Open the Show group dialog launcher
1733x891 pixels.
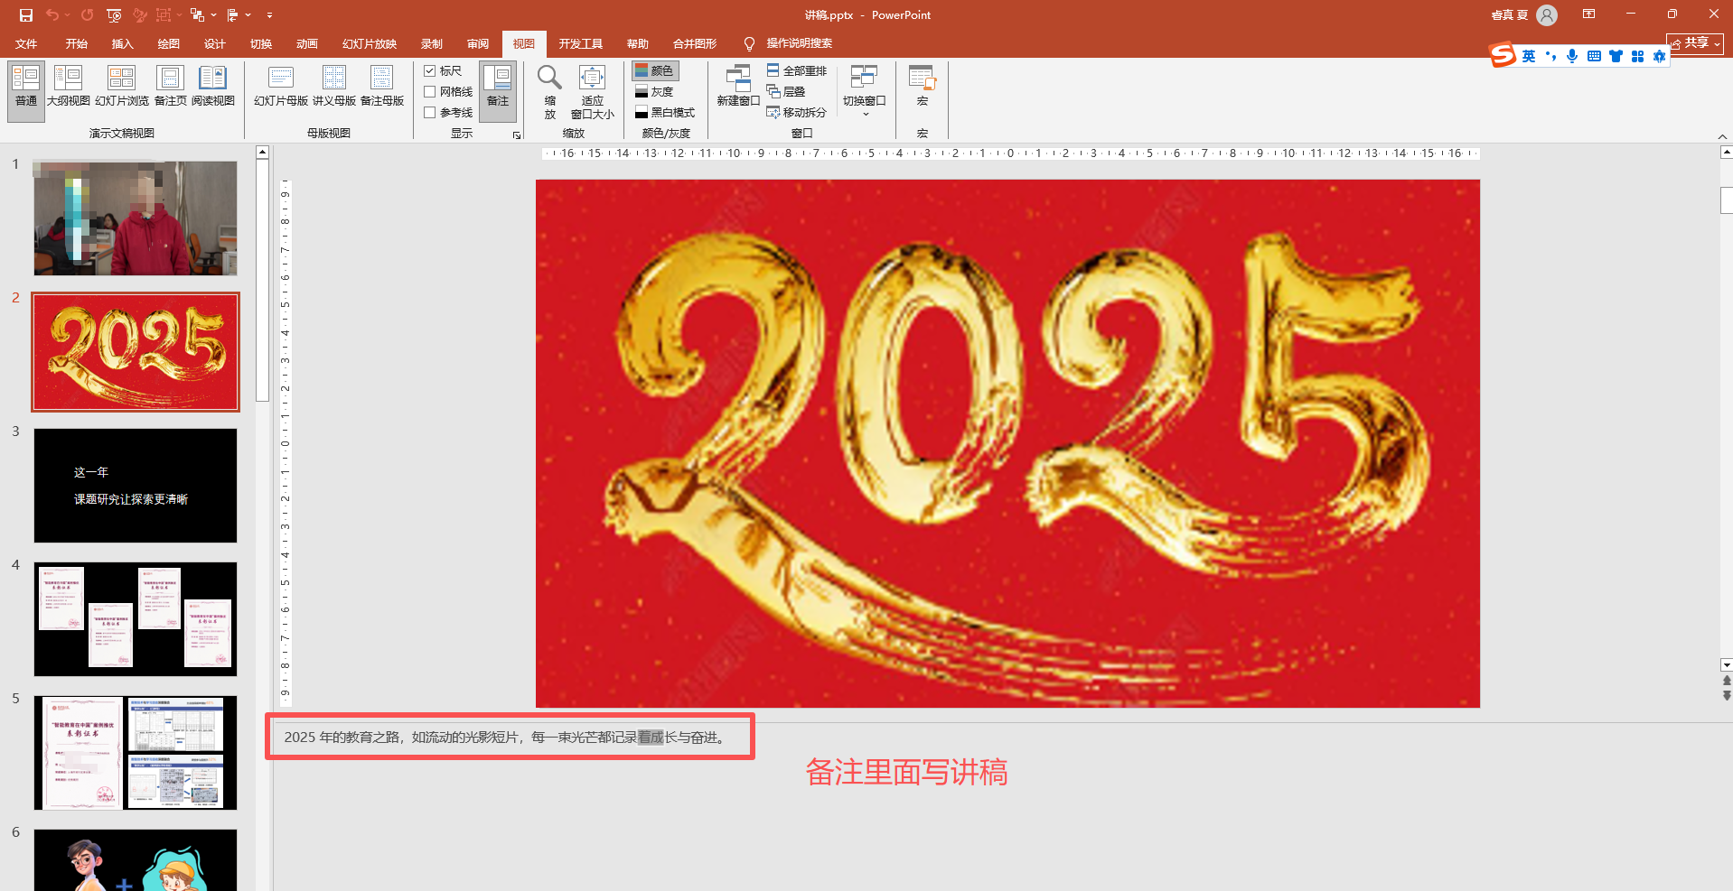[x=517, y=135]
